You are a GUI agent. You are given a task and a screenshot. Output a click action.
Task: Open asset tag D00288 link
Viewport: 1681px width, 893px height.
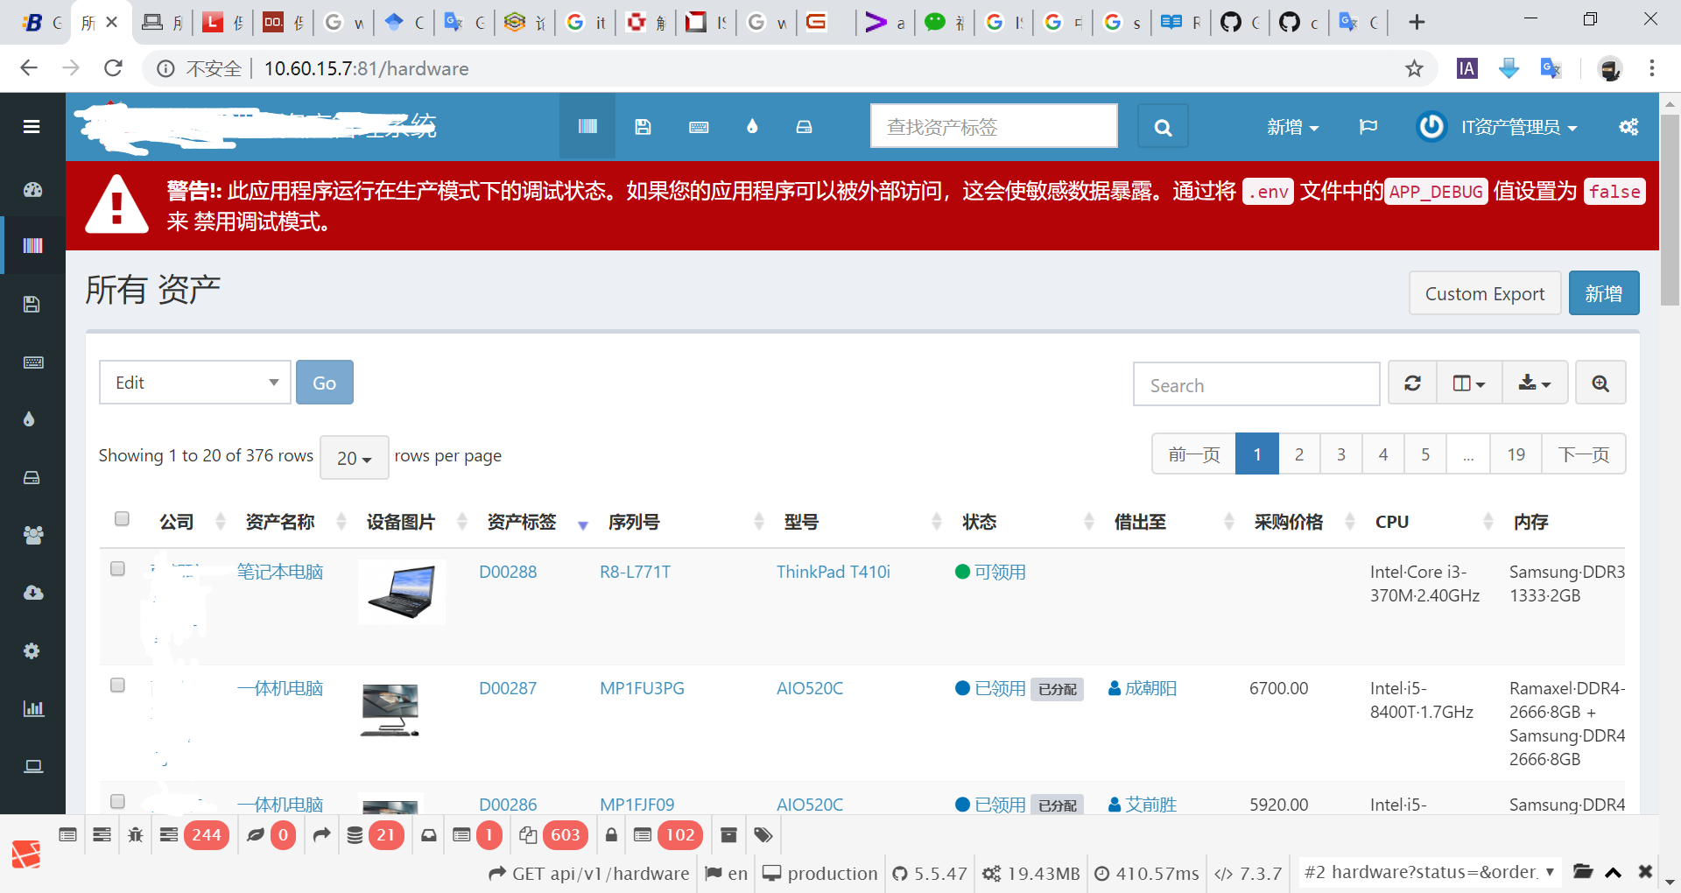point(508,572)
